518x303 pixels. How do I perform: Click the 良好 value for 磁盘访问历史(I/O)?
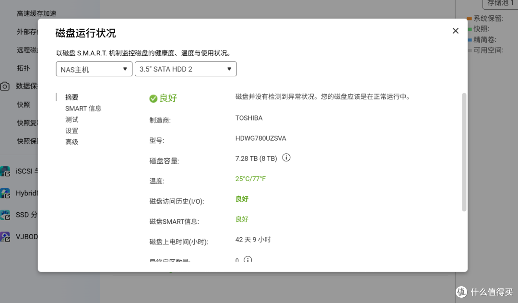click(242, 199)
